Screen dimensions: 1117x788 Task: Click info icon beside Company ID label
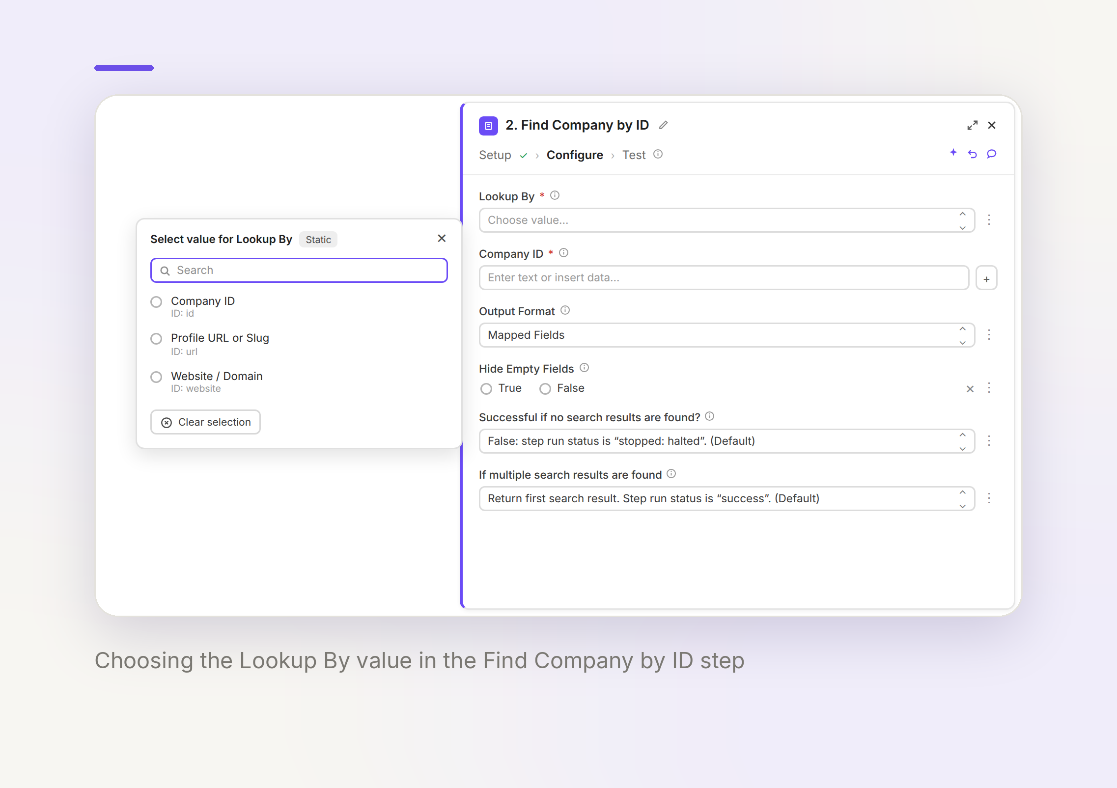pyautogui.click(x=563, y=253)
